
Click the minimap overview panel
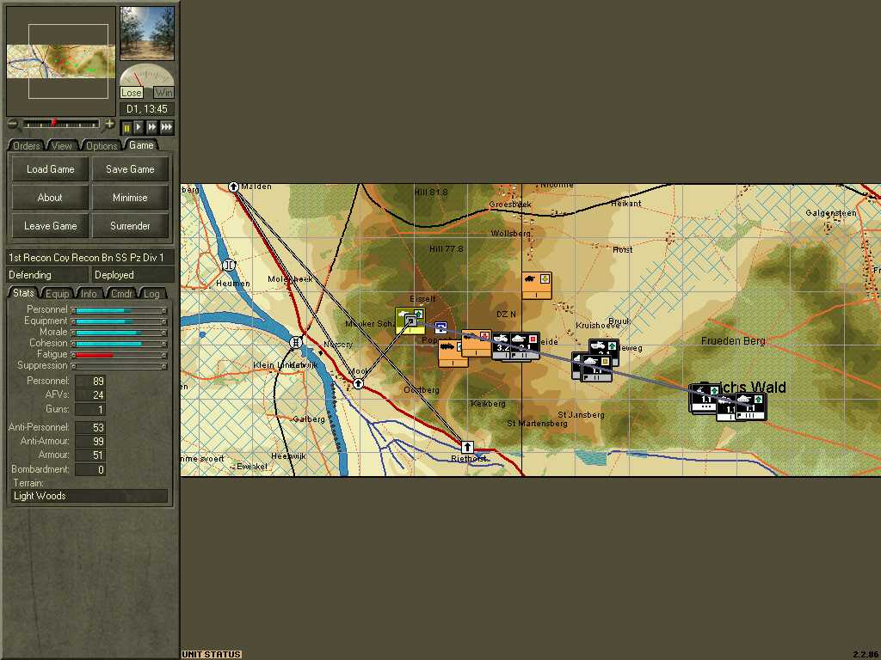(x=61, y=61)
